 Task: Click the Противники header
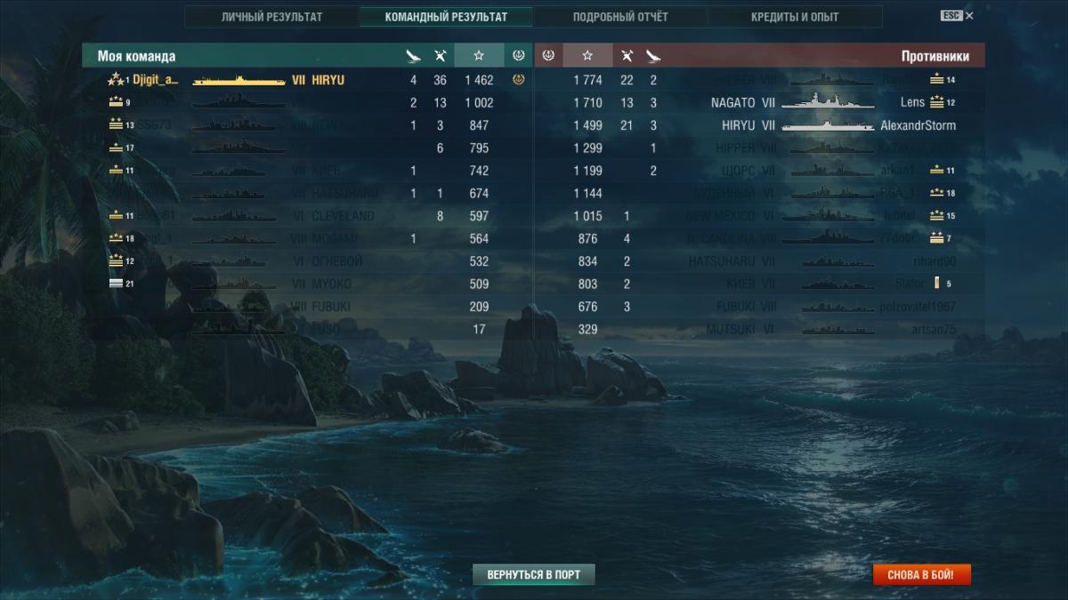[x=934, y=56]
